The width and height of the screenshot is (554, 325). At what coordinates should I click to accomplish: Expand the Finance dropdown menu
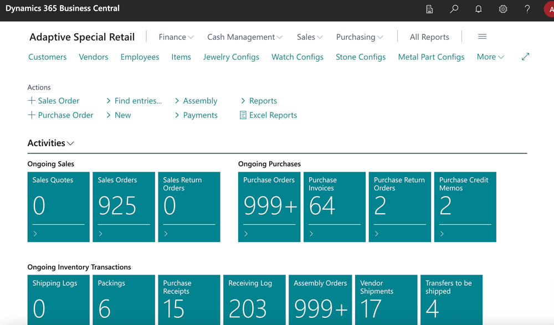(176, 37)
